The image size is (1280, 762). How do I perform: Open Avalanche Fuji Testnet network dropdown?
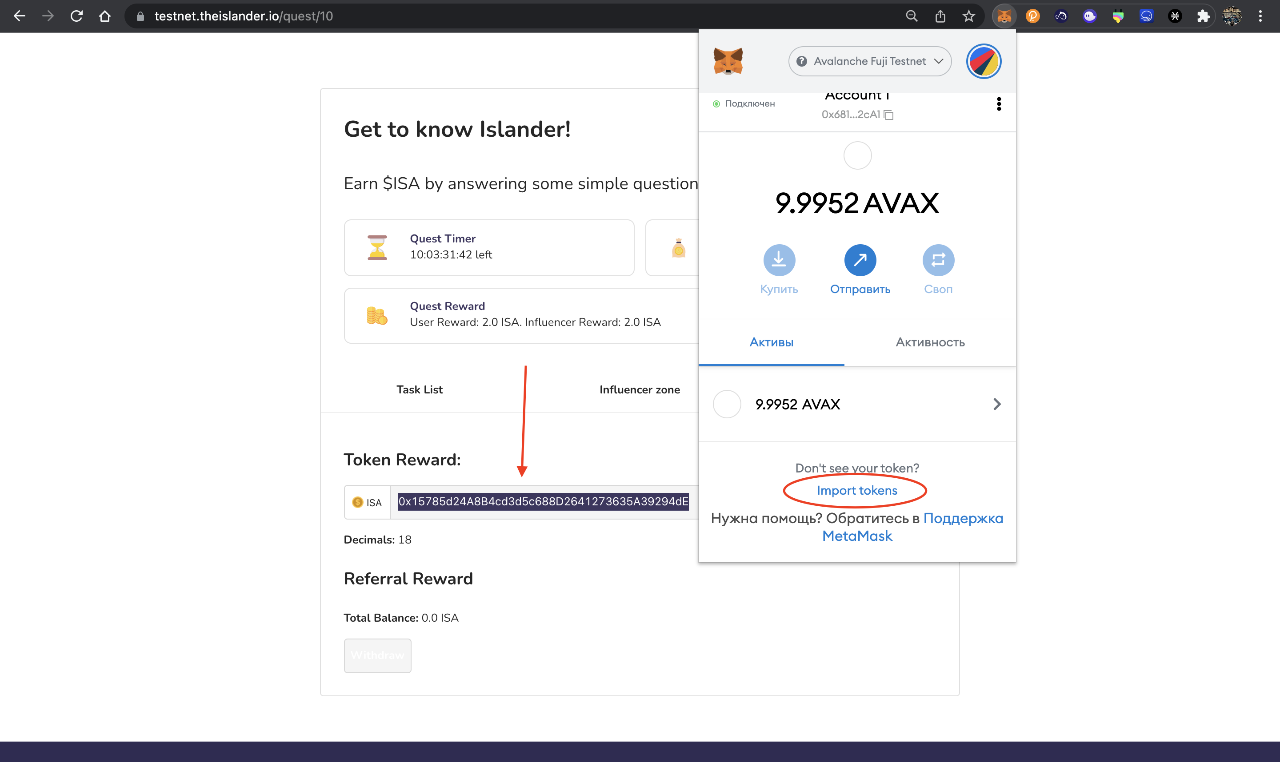tap(869, 62)
